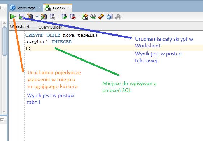This screenshot has height=141, width=203.
Task: Click the greyed wrench toolbar icon
Action: pyautogui.click(x=118, y=17)
